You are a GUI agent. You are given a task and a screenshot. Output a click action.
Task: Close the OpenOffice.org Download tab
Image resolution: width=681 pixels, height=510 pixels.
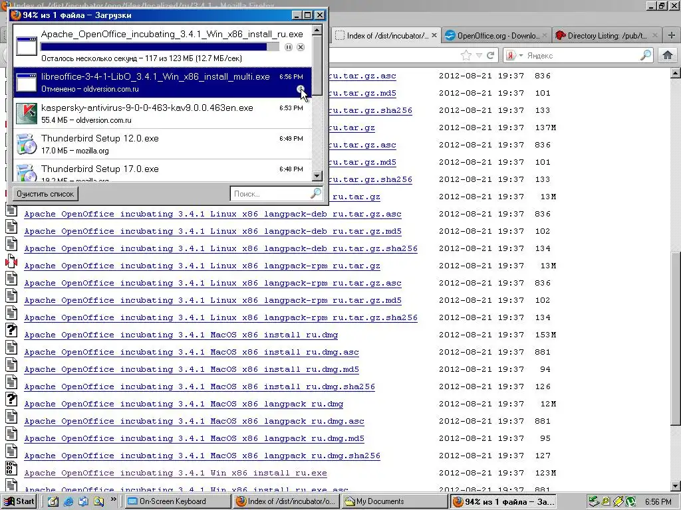coord(545,35)
